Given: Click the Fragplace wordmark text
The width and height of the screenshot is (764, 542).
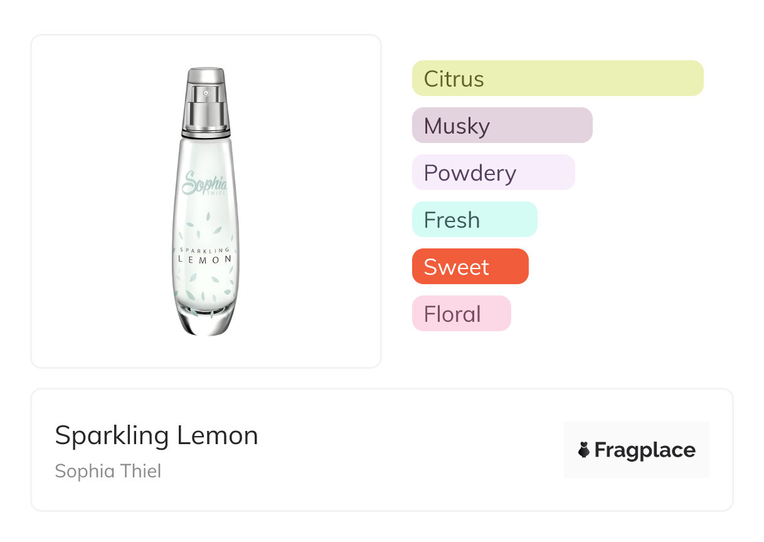Looking at the screenshot, I should coord(645,450).
